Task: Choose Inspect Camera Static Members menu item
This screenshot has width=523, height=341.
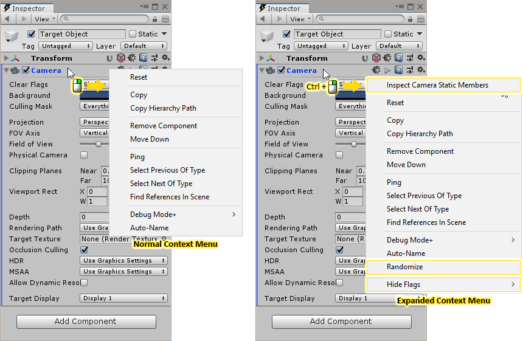Action: coord(437,85)
